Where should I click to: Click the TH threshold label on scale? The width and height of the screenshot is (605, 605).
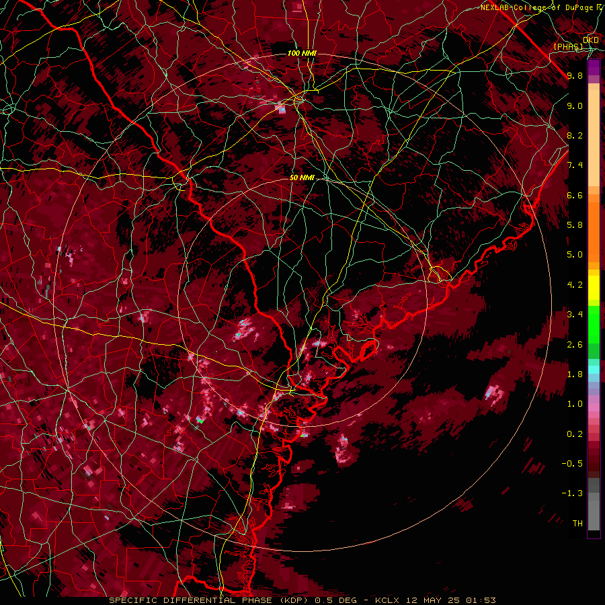click(x=577, y=524)
